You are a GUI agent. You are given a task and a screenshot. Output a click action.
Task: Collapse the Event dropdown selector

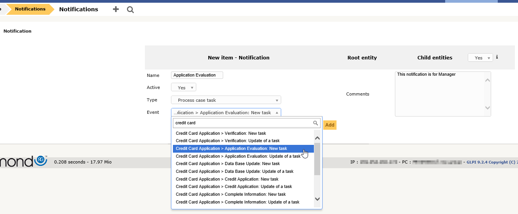pyautogui.click(x=226, y=113)
